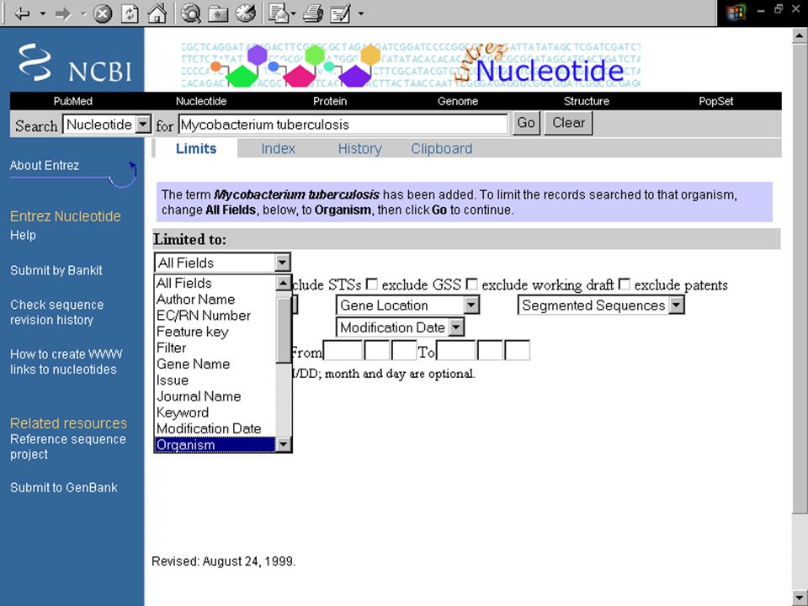Open the Submit by Bankit link
The image size is (808, 606).
click(56, 270)
